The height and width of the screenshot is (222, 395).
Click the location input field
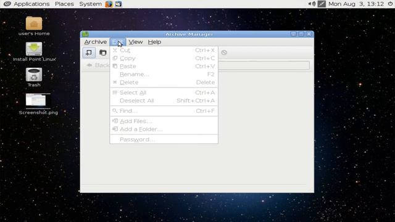264,65
